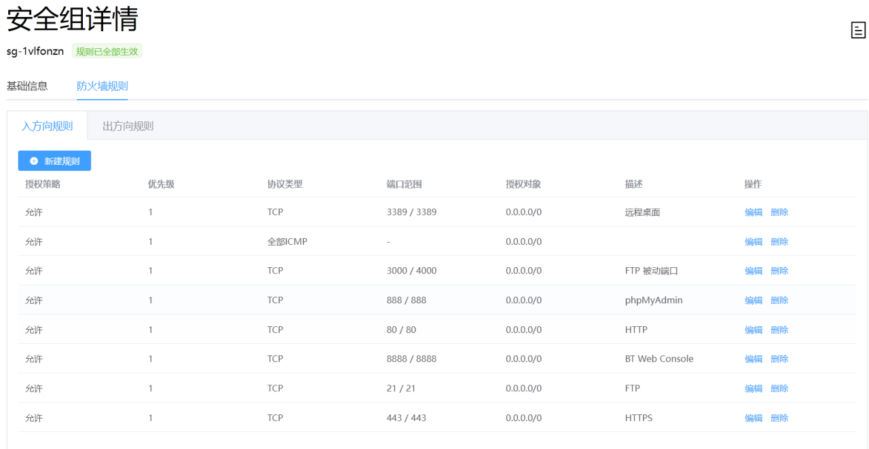
Task: Click the HTTPS description cell
Action: (639, 418)
